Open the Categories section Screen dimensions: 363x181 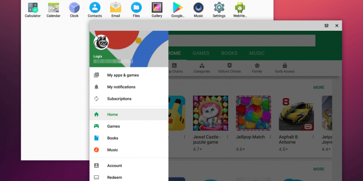pyautogui.click(x=202, y=68)
